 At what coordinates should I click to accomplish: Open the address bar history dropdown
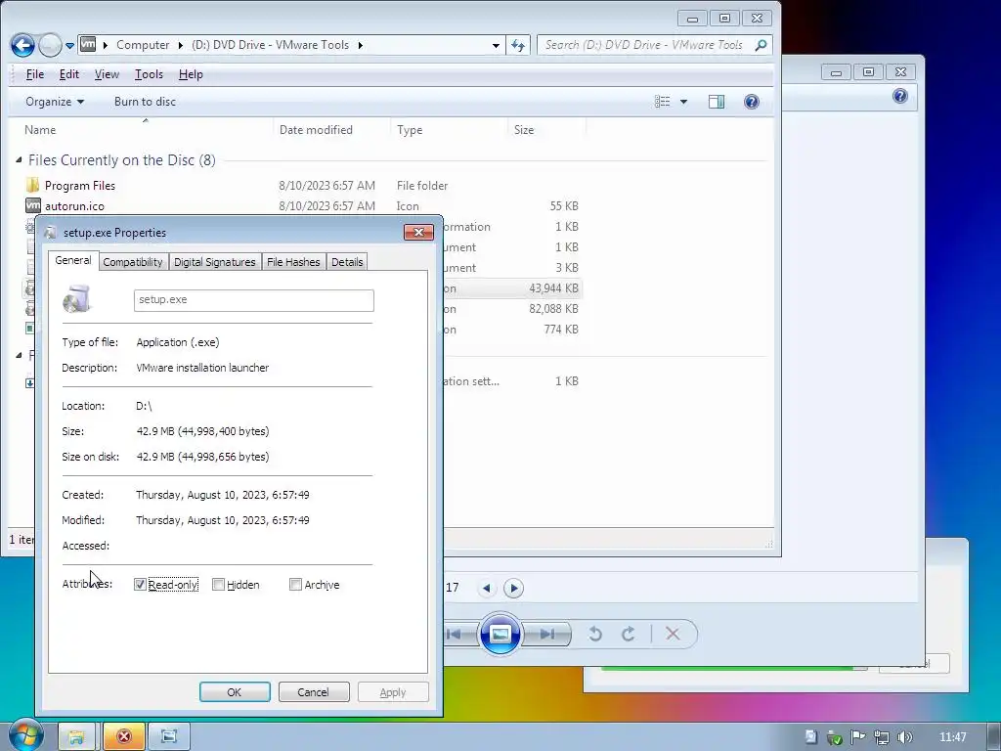click(x=496, y=45)
